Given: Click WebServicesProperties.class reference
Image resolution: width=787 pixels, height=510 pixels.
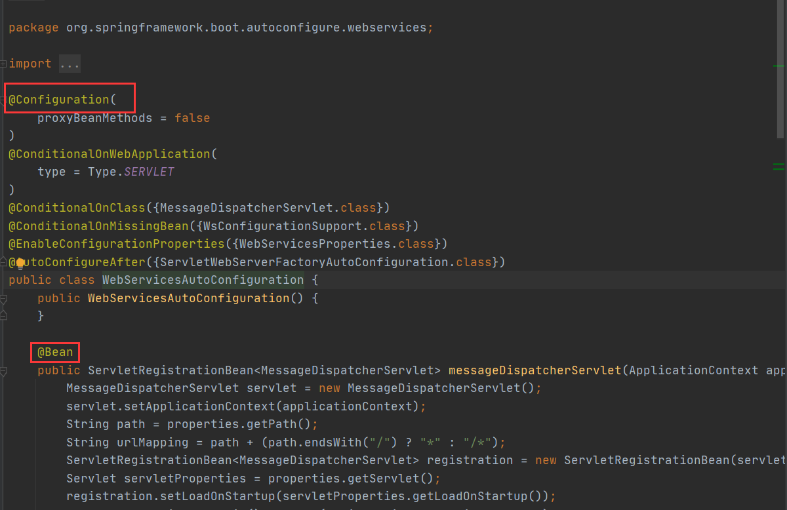Looking at the screenshot, I should coord(336,244).
